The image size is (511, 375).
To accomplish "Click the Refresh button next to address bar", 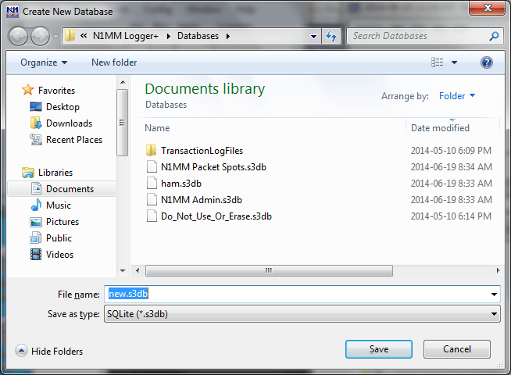I will [331, 36].
